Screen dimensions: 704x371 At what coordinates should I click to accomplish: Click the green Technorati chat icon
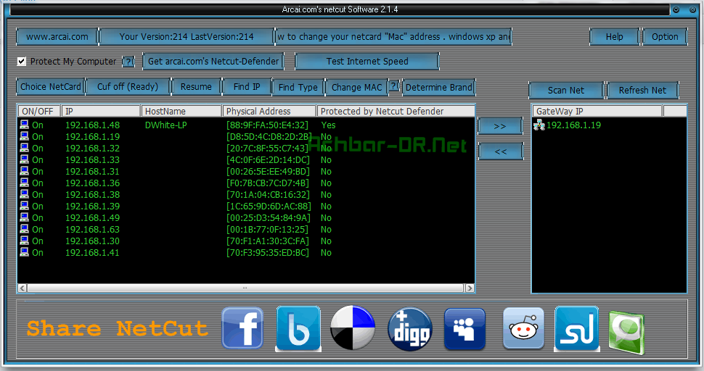click(x=627, y=333)
